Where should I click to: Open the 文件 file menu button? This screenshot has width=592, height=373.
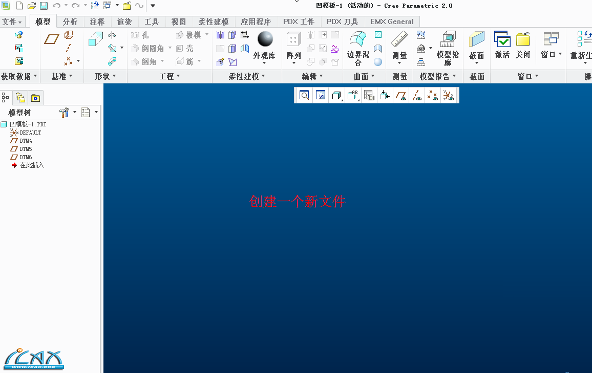(12, 22)
